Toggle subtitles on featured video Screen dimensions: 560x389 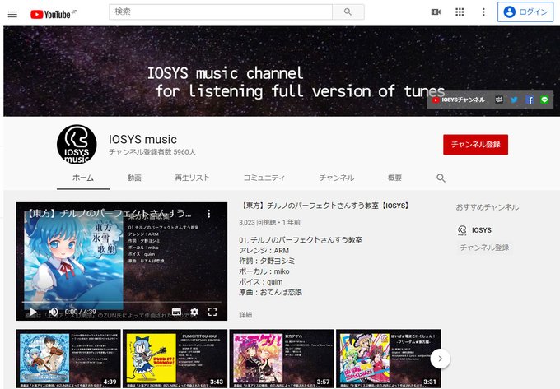point(176,312)
